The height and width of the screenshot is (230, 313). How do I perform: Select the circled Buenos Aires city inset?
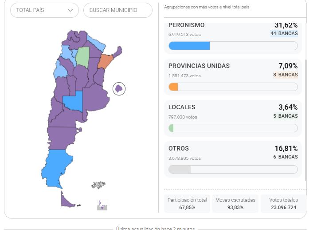pyautogui.click(x=119, y=89)
